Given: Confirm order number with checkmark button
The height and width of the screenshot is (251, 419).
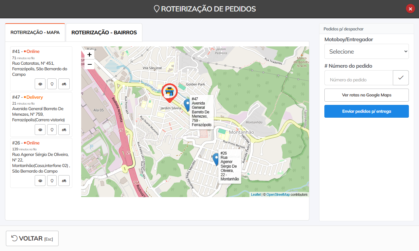Looking at the screenshot, I should click(401, 78).
